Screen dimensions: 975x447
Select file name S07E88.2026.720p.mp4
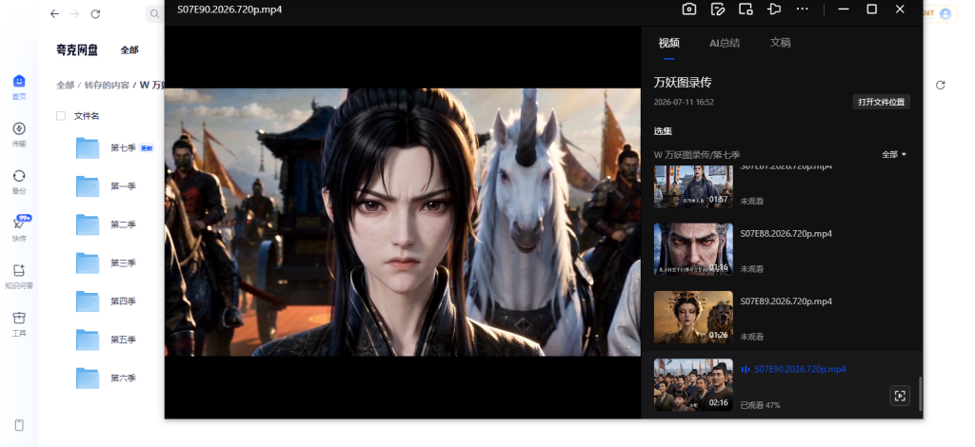click(x=786, y=233)
